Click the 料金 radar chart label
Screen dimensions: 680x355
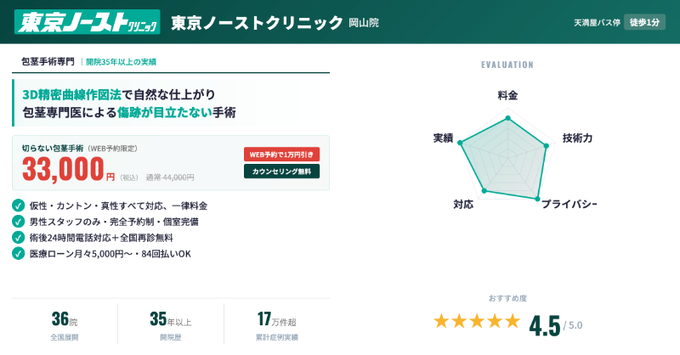[507, 95]
